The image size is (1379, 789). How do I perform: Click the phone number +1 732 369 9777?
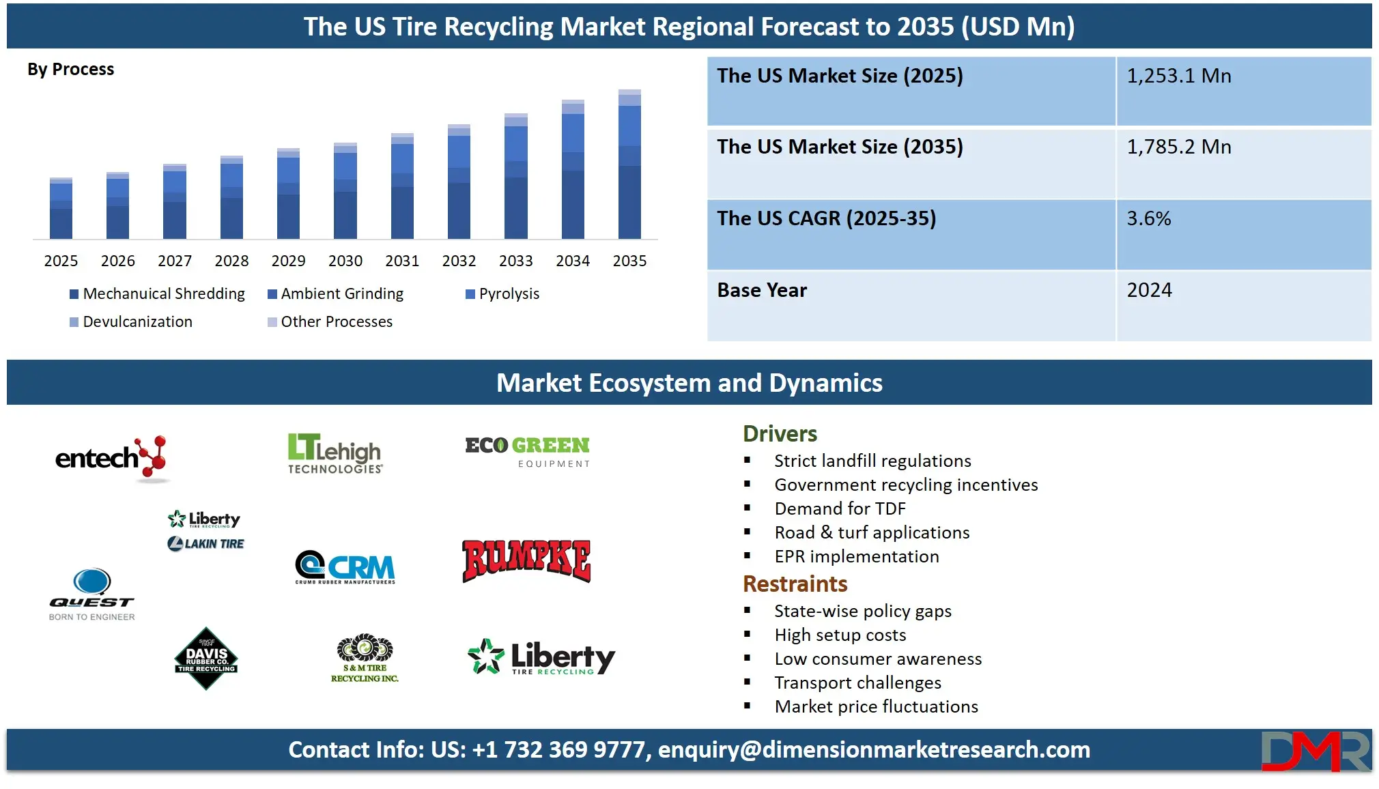tap(558, 749)
